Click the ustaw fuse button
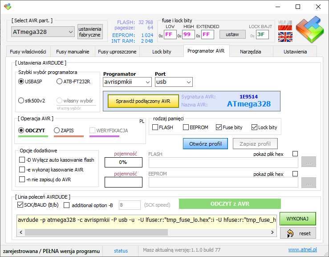The height and width of the screenshot is (257, 329). coord(232,34)
